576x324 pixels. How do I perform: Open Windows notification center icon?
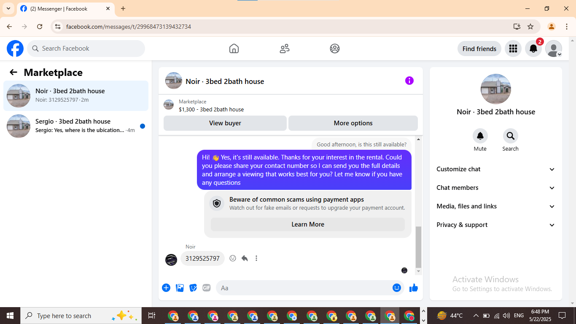pyautogui.click(x=562, y=316)
